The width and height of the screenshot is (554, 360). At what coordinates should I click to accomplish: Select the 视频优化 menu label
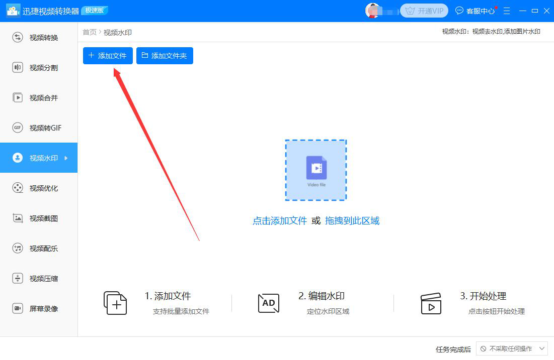pyautogui.click(x=44, y=188)
